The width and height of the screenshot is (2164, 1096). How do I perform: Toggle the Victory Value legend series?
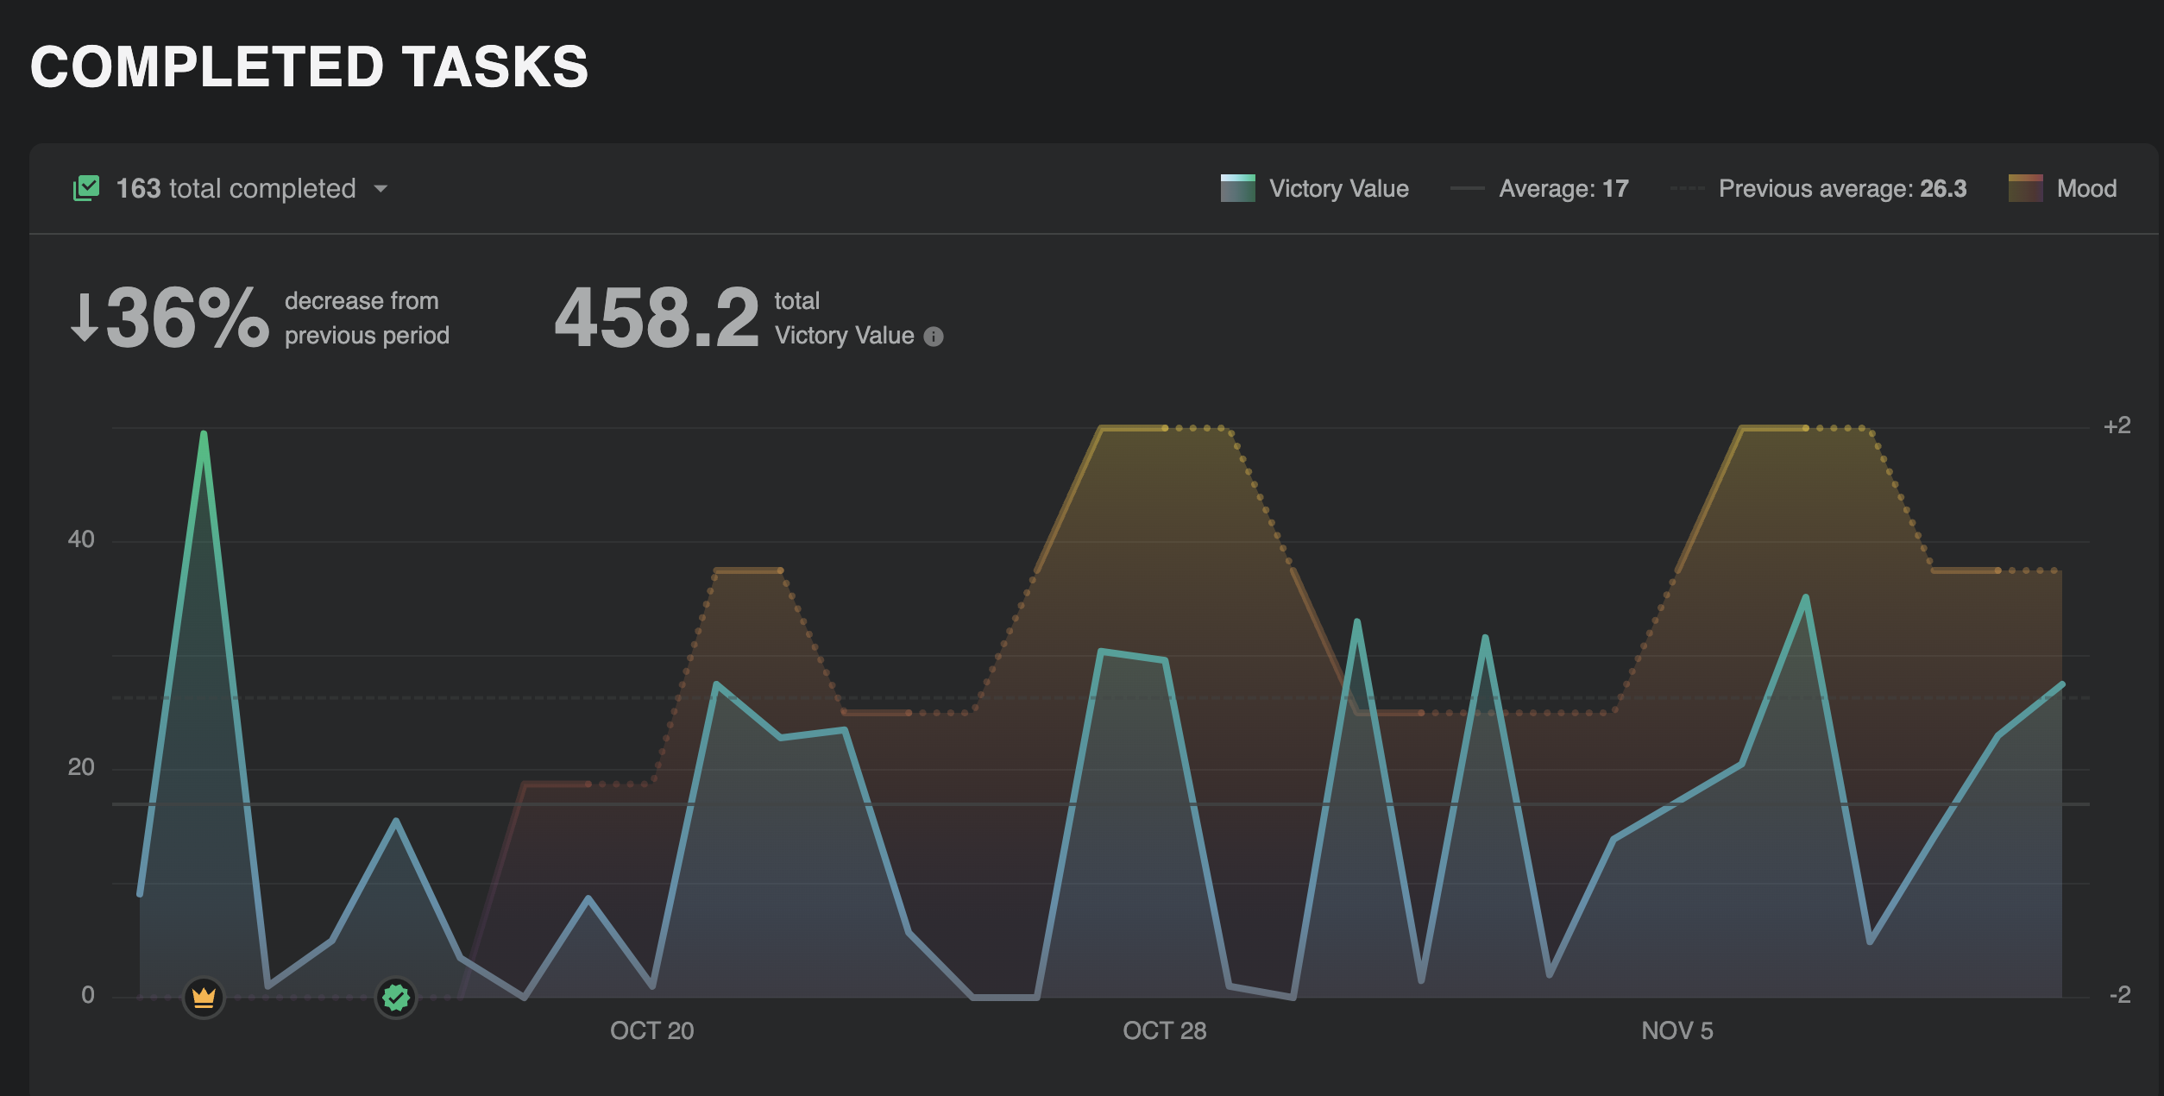(1338, 188)
